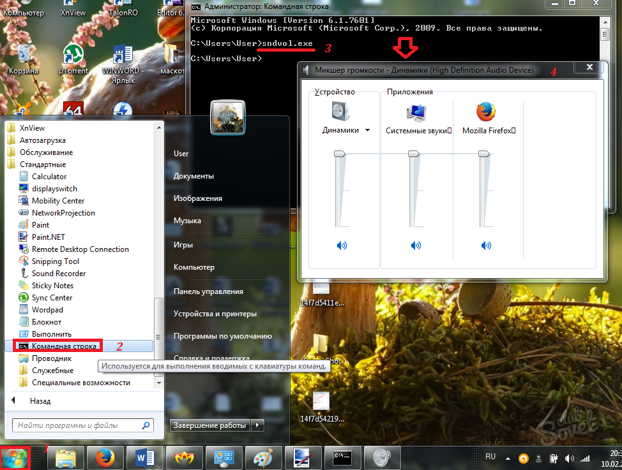Viewport: 622px width, 470px height.
Task: Click the Завершение работы button
Action: pyautogui.click(x=209, y=425)
